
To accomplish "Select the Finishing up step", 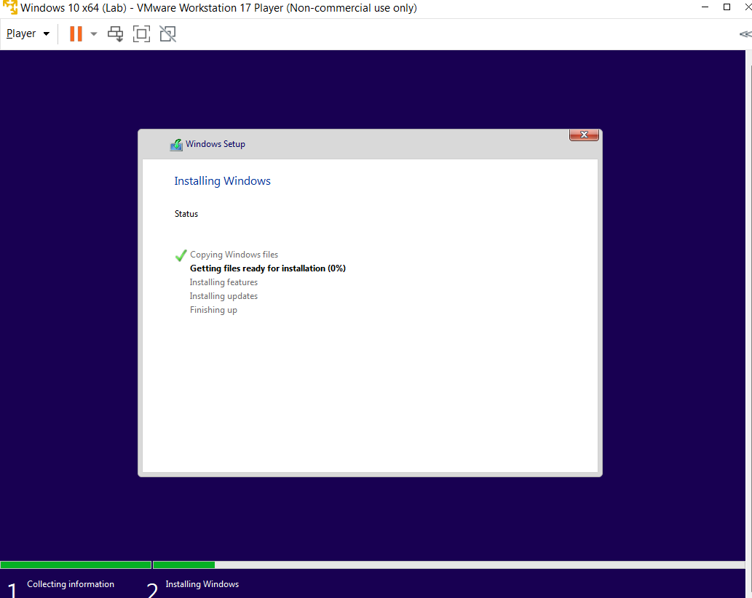I will 213,310.
